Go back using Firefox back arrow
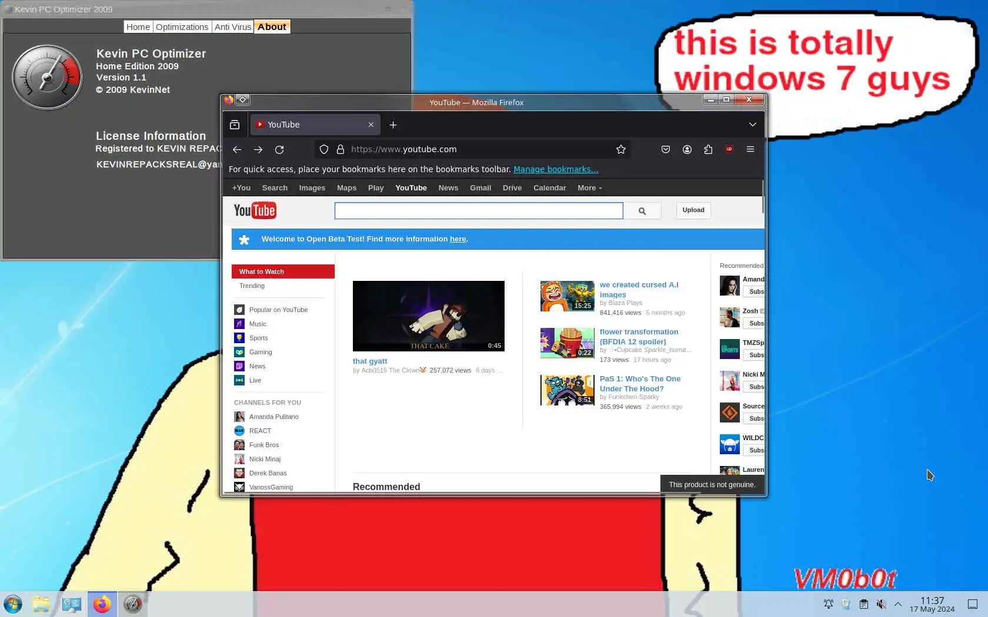This screenshot has width=988, height=617. [x=236, y=149]
